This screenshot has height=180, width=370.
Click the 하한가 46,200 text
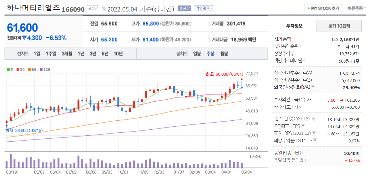pos(176,40)
